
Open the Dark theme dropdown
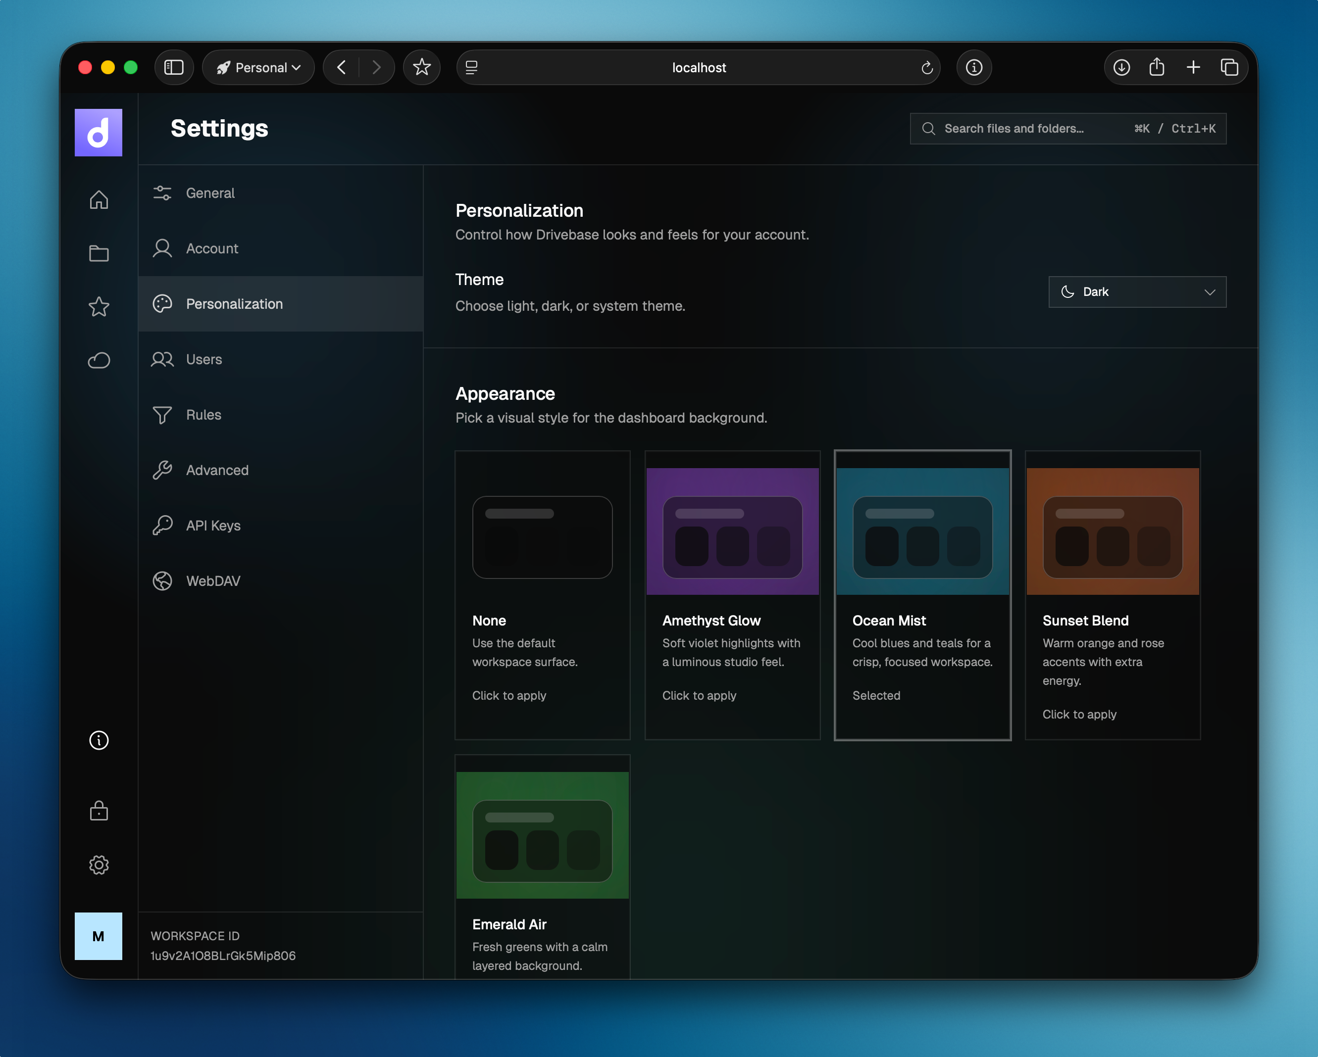(1137, 292)
